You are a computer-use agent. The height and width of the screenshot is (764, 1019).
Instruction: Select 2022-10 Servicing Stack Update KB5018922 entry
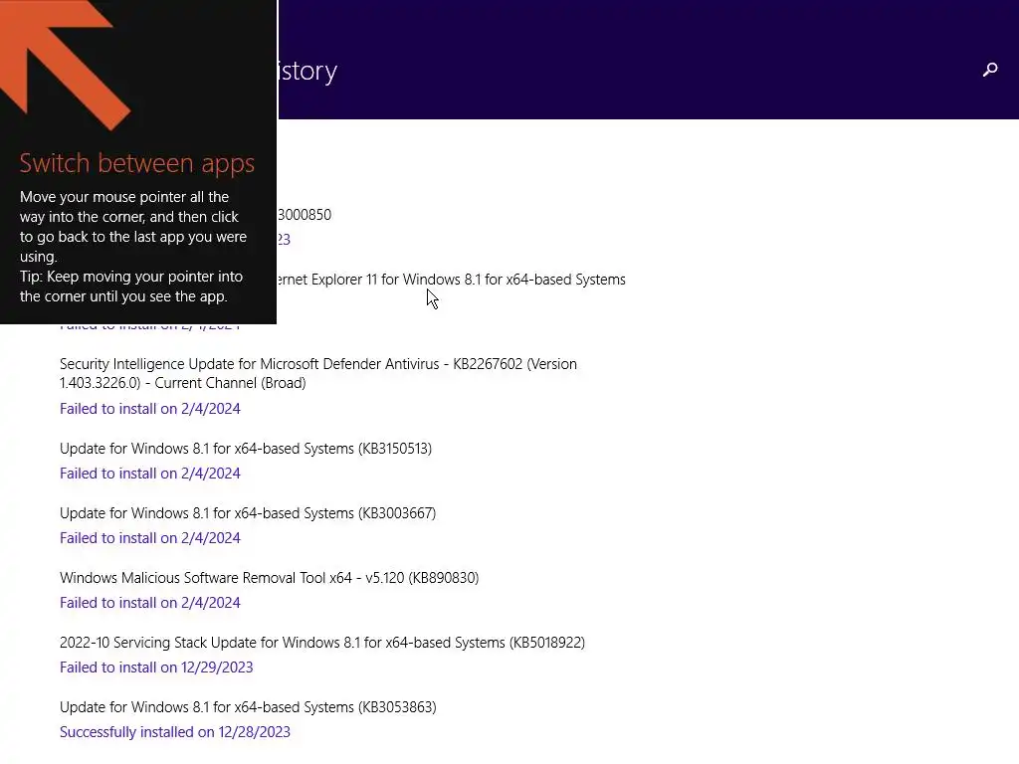322,643
